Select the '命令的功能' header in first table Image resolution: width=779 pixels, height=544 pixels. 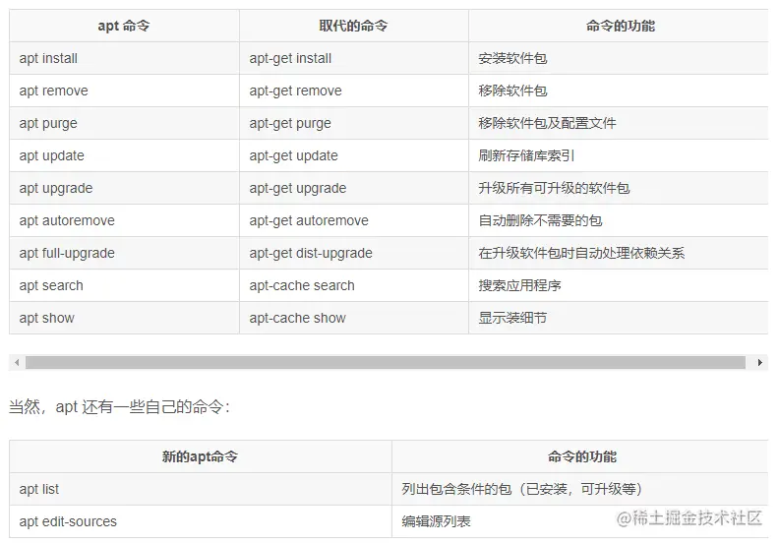click(x=619, y=26)
